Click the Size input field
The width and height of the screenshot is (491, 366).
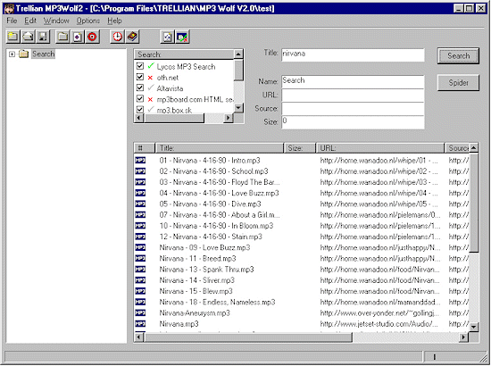point(353,122)
